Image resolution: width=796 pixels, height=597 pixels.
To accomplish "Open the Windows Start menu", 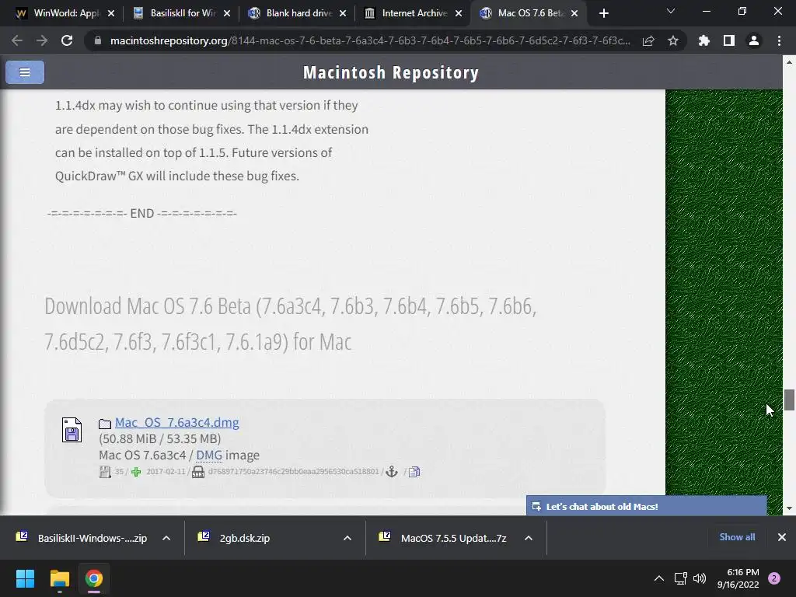I will click(25, 578).
